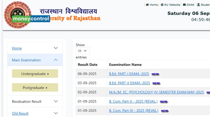Sort table by Result Date column header

[88, 65]
